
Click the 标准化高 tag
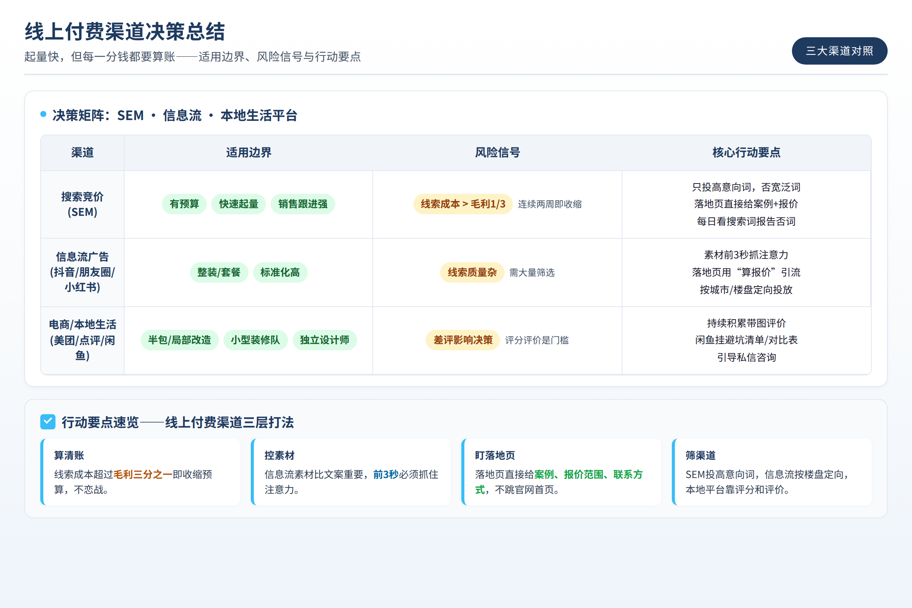[x=280, y=272]
